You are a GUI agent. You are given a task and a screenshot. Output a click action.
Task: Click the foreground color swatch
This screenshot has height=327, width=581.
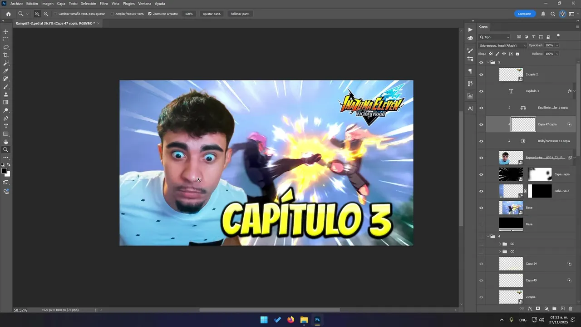[x=4, y=171]
